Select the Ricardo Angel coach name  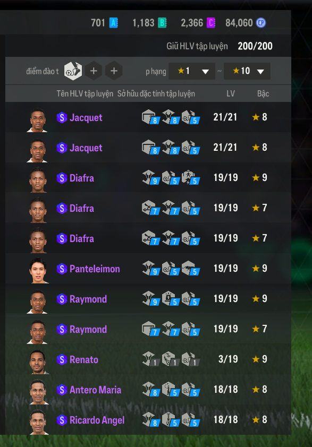point(97,420)
